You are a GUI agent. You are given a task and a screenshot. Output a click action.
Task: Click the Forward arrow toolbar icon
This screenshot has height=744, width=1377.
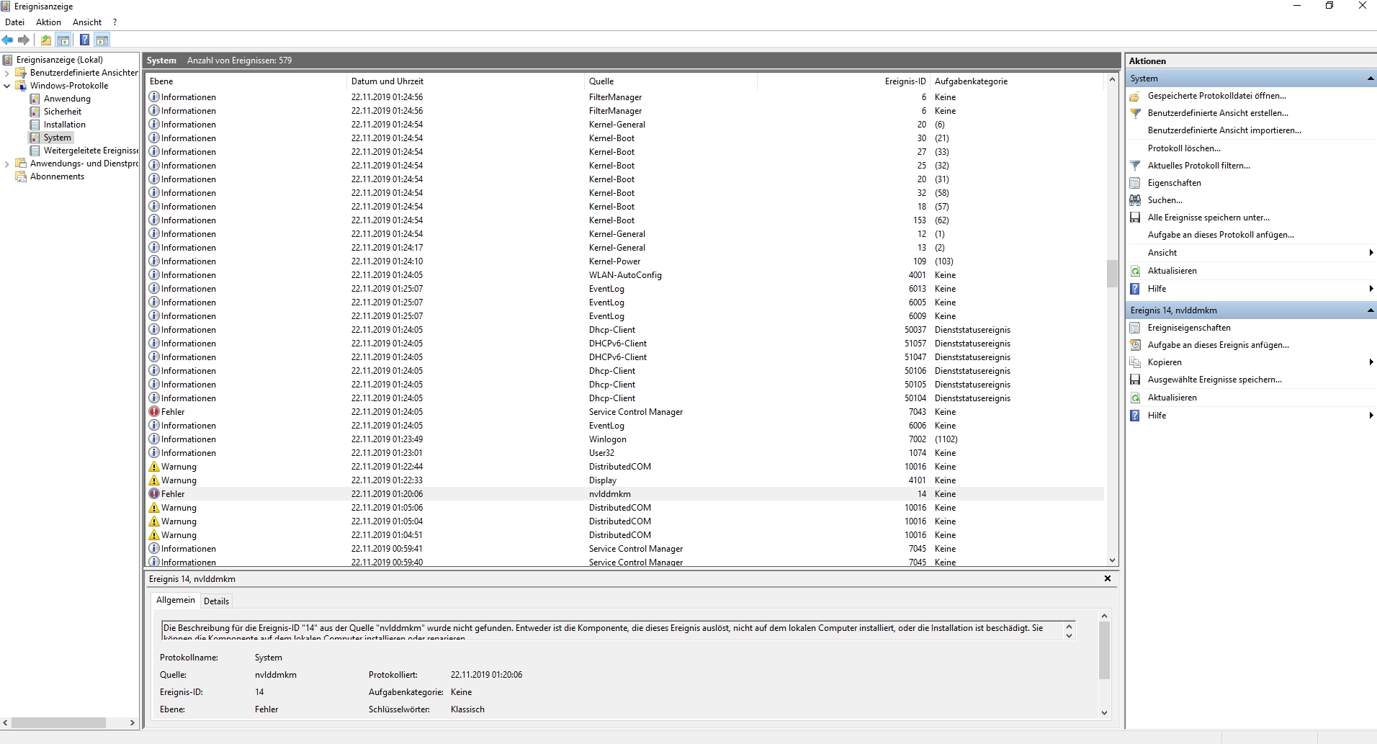coord(24,40)
